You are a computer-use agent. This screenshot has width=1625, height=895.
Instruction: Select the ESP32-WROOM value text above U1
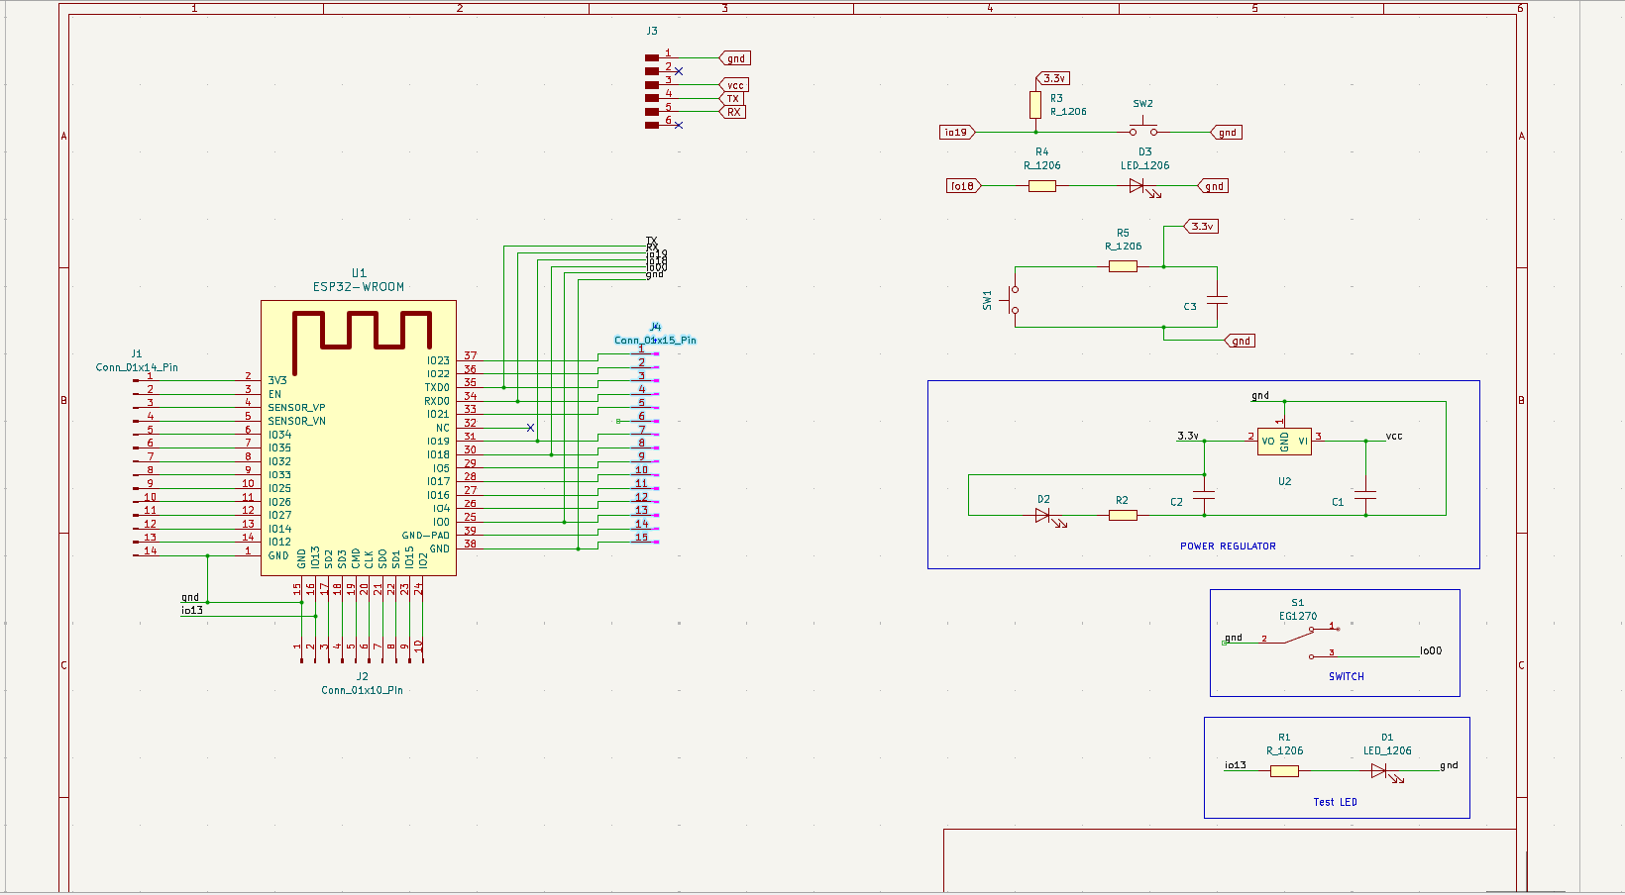359,287
